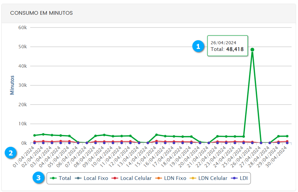Click the 60k y-axis label

22,27
